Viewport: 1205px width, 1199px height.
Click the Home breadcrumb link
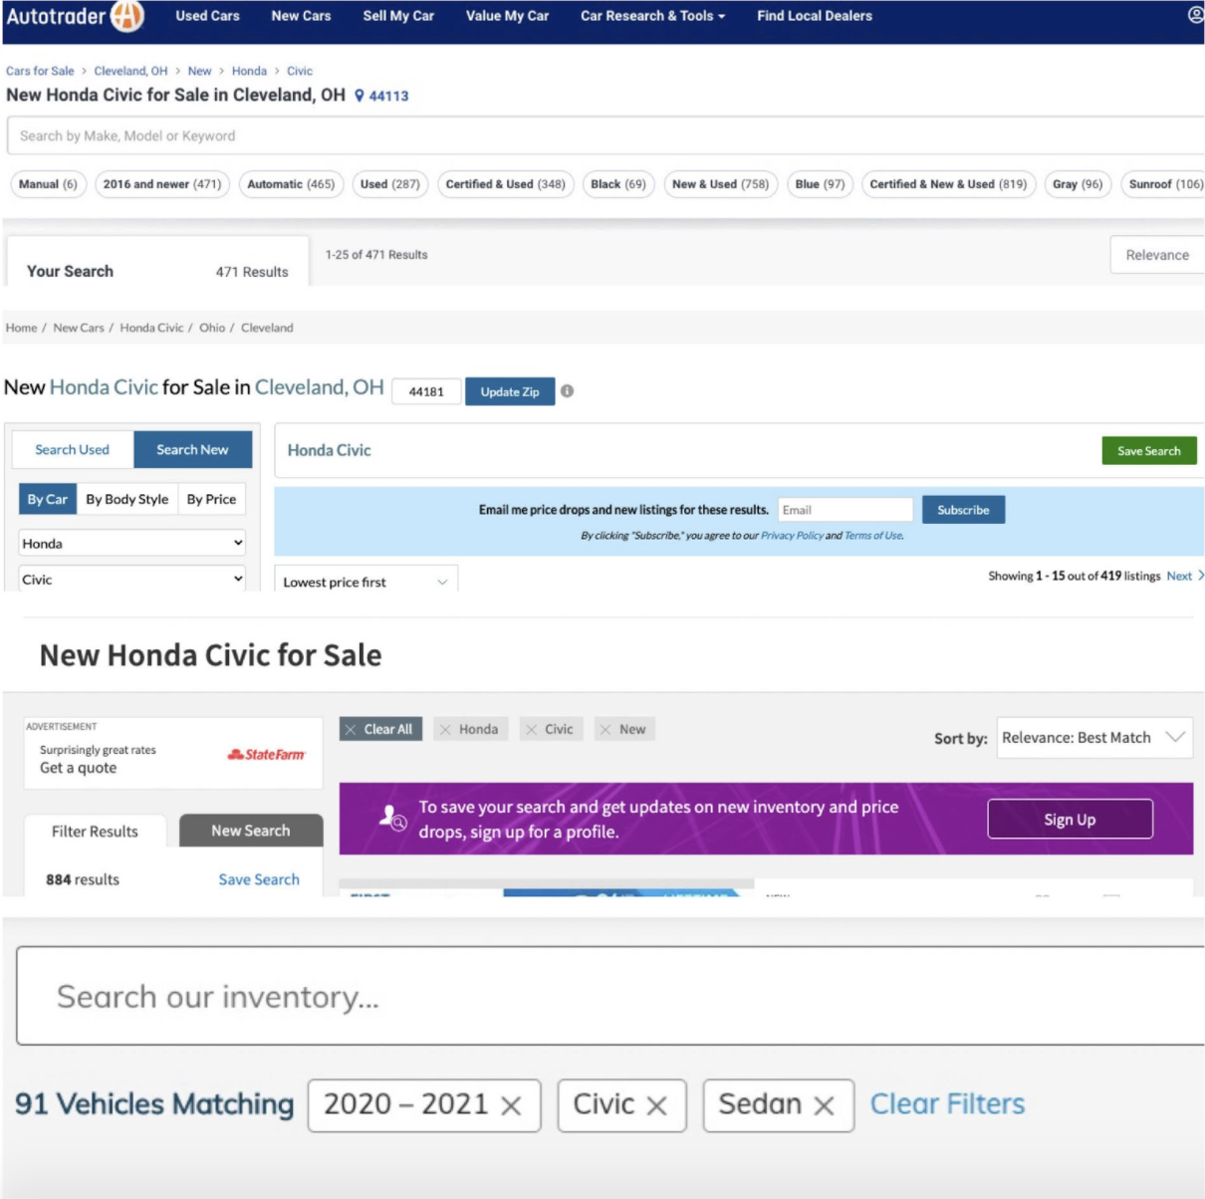21,327
